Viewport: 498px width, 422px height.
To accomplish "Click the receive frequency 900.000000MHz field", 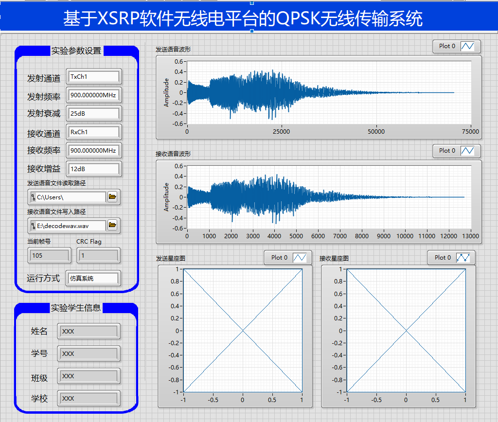I will pyautogui.click(x=94, y=151).
